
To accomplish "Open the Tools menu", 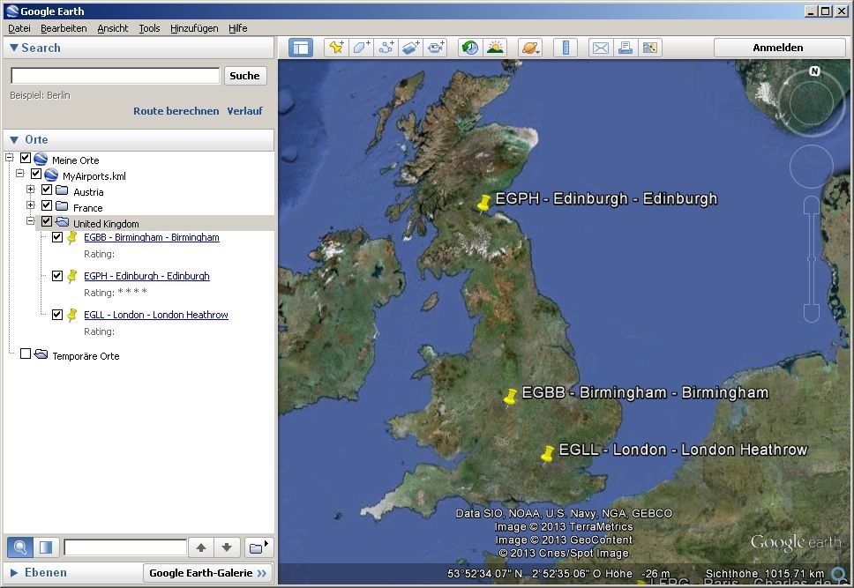I will pyautogui.click(x=149, y=28).
